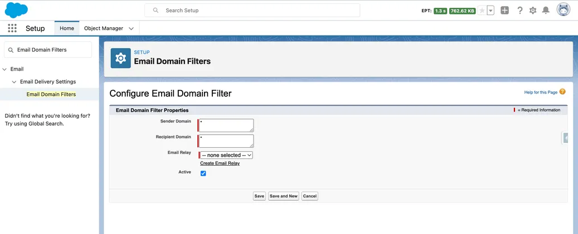Click the Save and New button
Screen dimensions: 578x234
tap(284, 196)
